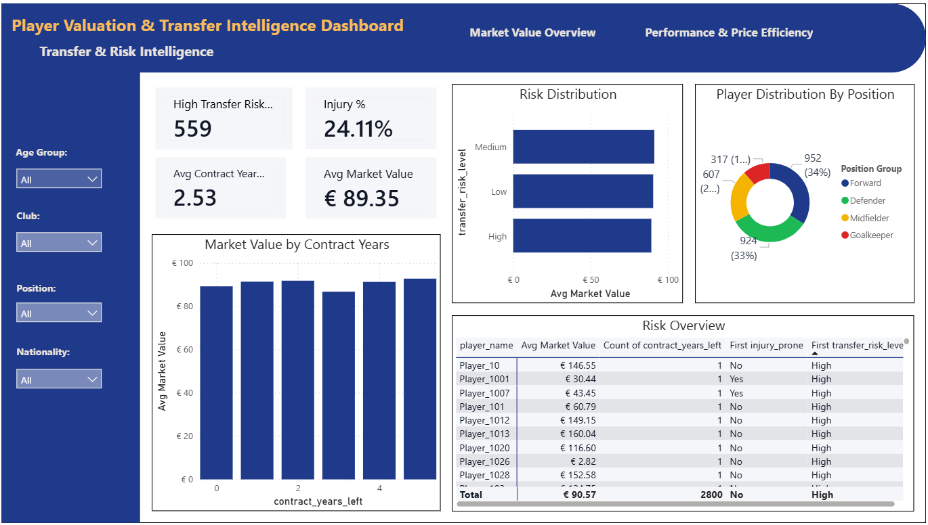
Task: Click the Goalkeeper legend red dot
Action: 845,235
